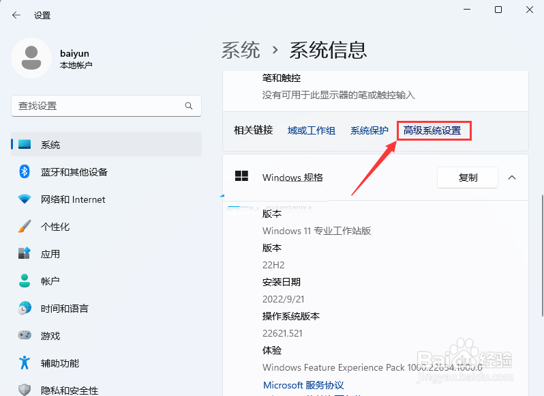
Task: Click the Time and language globe icon
Action: point(25,308)
